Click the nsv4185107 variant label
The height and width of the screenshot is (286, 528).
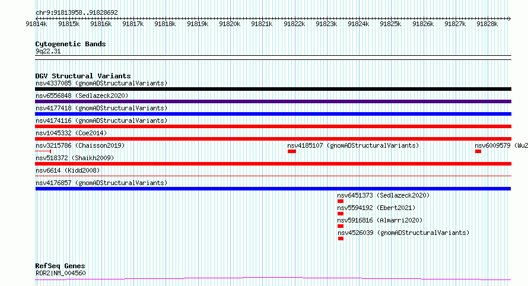pyautogui.click(x=353, y=145)
